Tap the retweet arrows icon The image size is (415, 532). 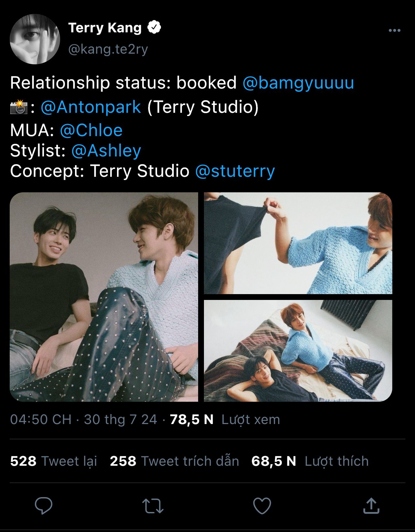pos(153,506)
